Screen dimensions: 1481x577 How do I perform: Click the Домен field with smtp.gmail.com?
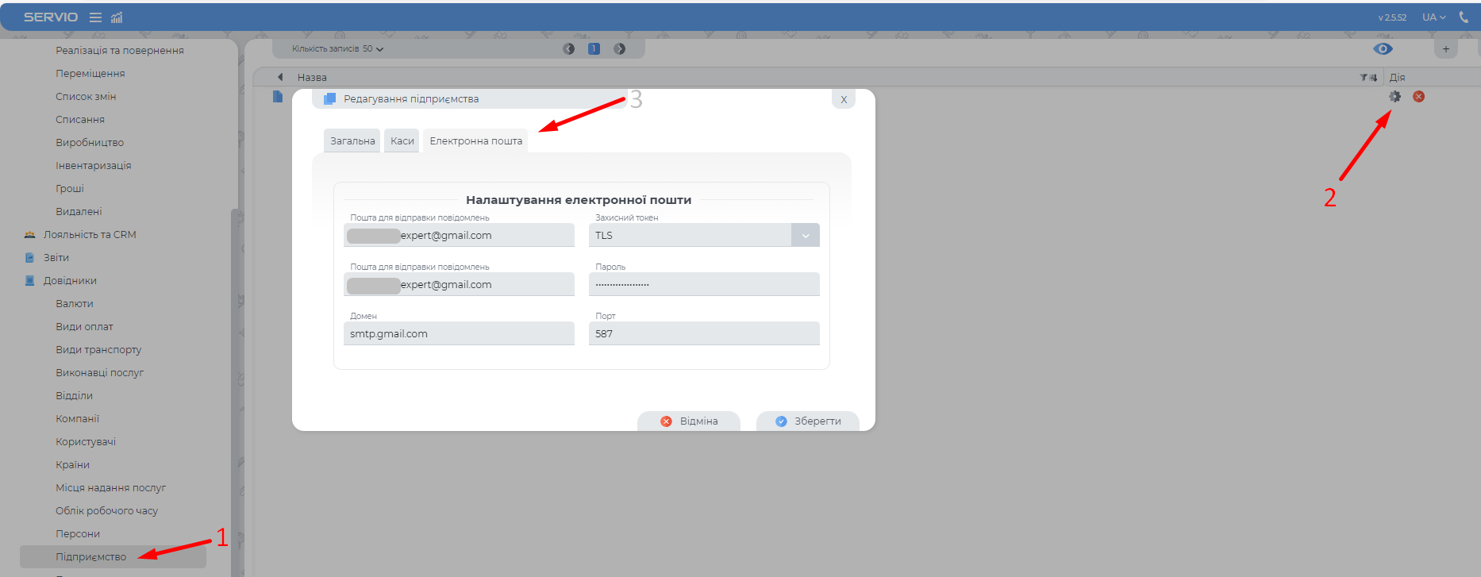tap(459, 334)
